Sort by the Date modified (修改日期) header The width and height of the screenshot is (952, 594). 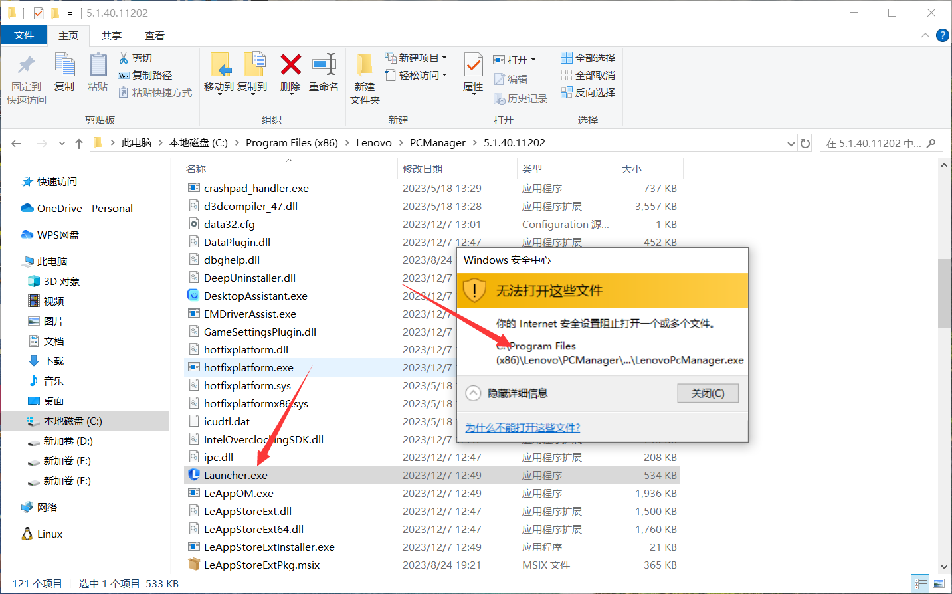(x=423, y=169)
